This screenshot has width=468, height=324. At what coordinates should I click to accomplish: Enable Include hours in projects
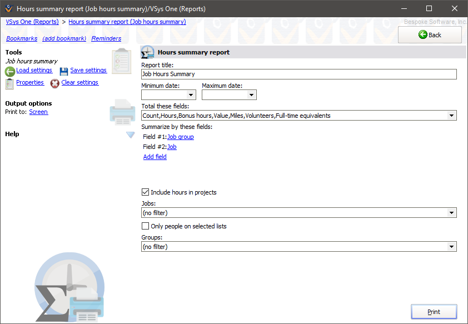click(x=145, y=192)
